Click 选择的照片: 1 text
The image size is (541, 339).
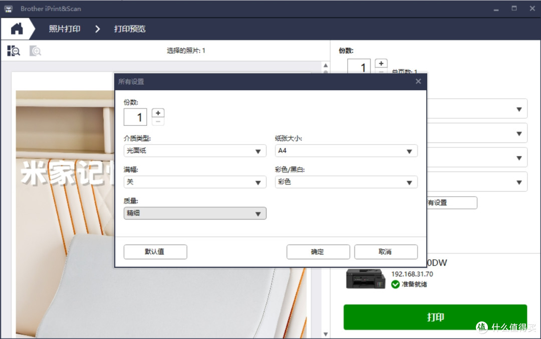coord(186,51)
